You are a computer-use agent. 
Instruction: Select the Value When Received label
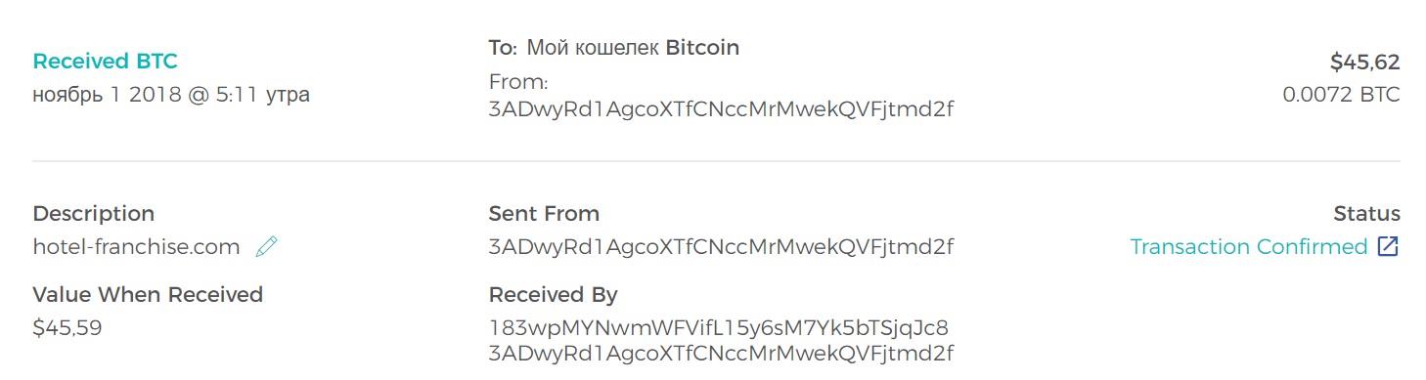click(148, 295)
